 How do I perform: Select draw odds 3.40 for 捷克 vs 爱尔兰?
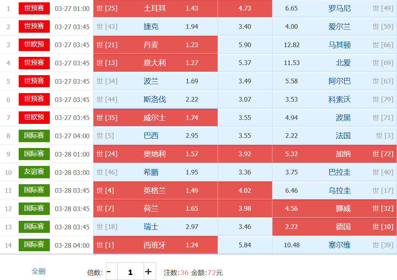245,27
